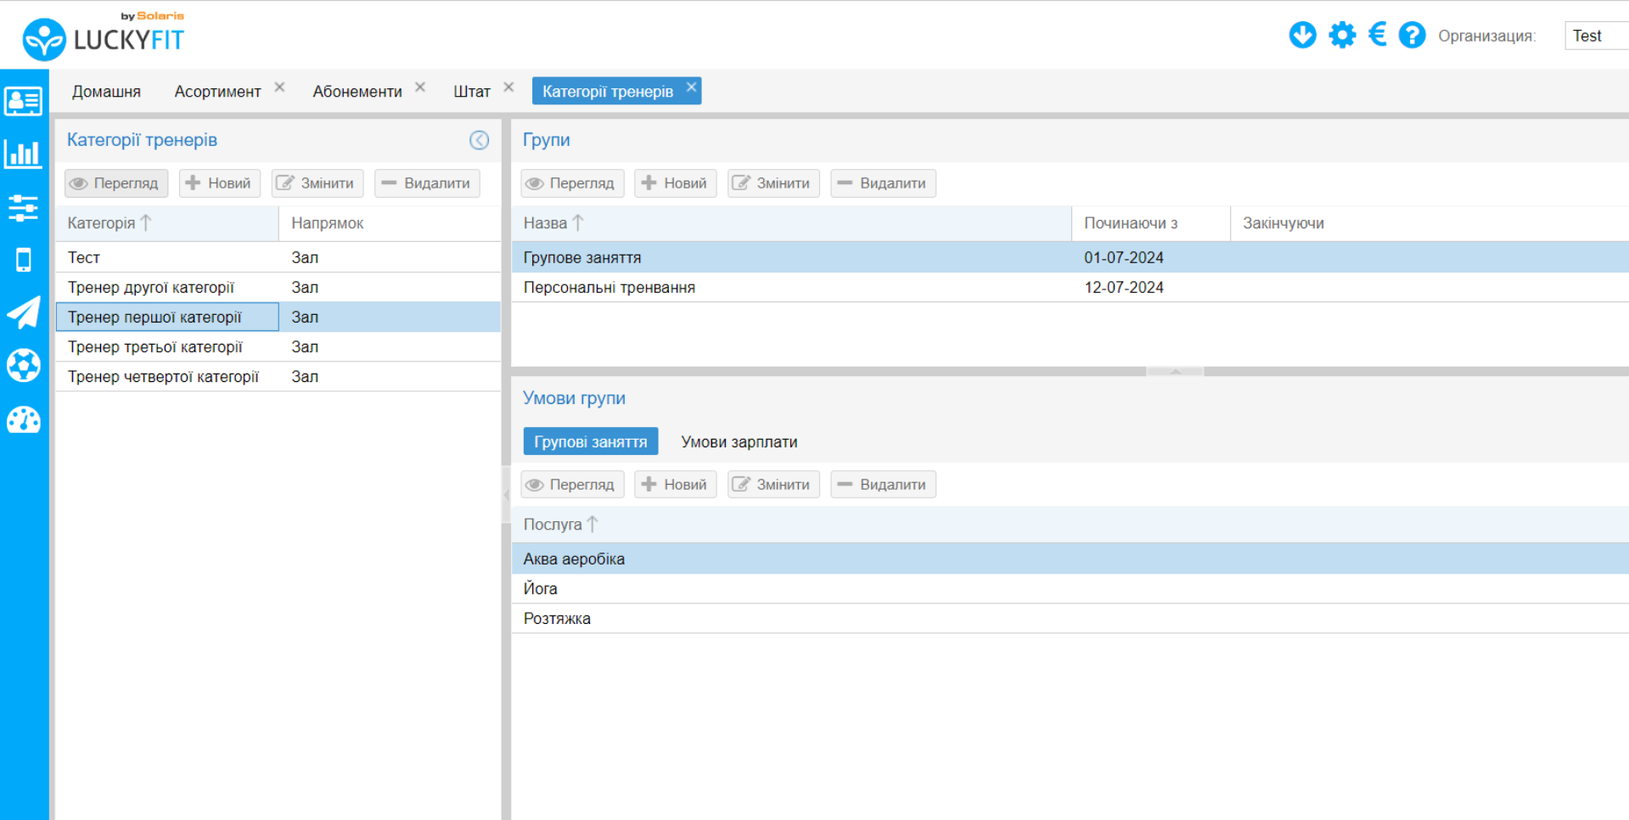Viewport: 1629px width, 820px height.
Task: Sort by Послуга column header
Action: (1070, 525)
